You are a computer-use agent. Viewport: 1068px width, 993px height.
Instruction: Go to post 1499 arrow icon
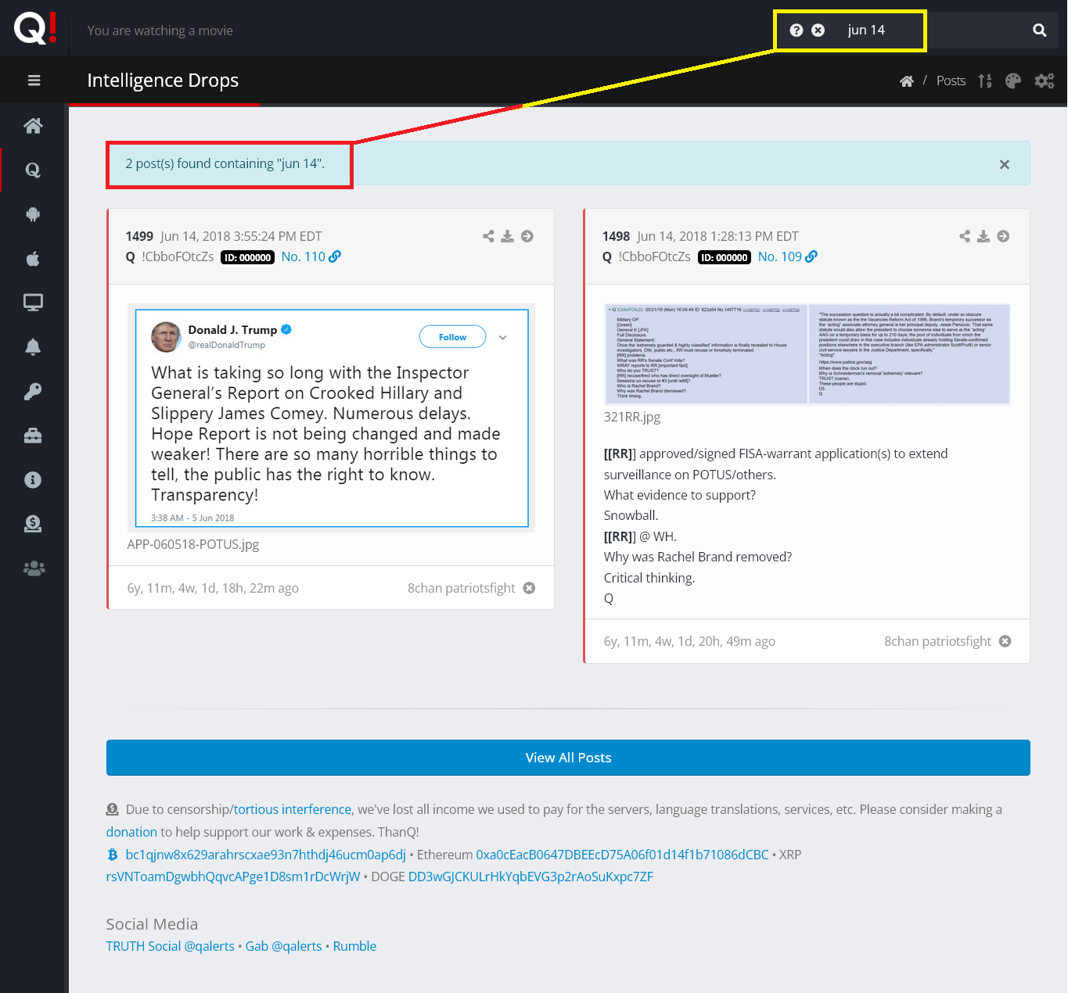pos(527,236)
